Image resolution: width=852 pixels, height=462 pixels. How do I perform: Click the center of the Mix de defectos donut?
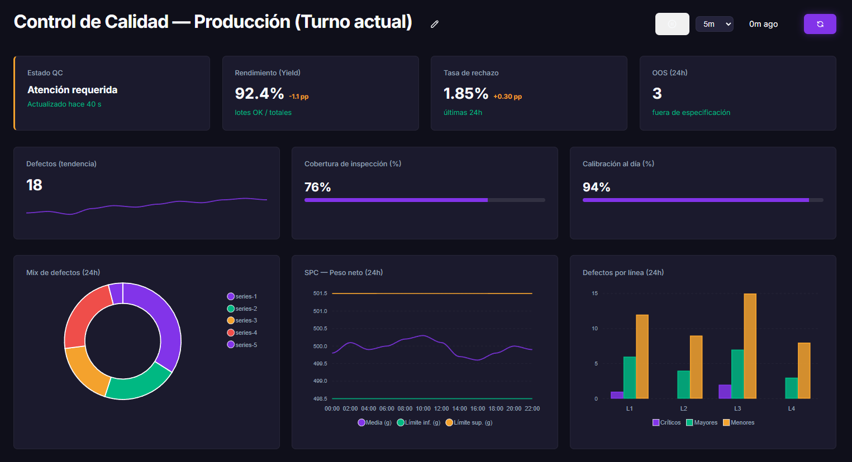click(x=123, y=341)
